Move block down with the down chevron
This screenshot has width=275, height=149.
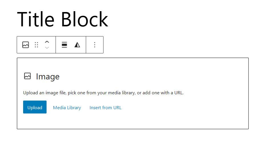pos(47,48)
